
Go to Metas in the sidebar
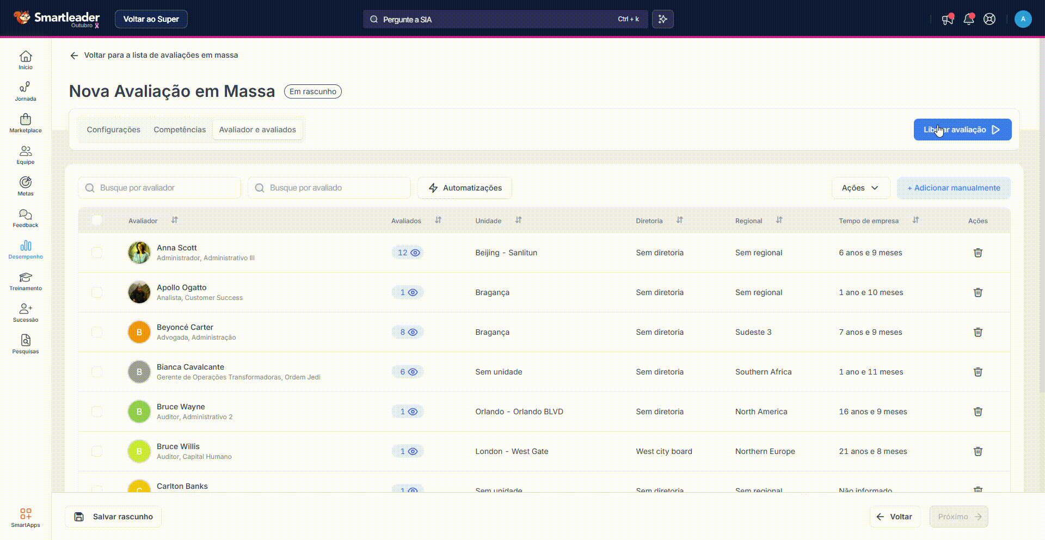pyautogui.click(x=26, y=186)
